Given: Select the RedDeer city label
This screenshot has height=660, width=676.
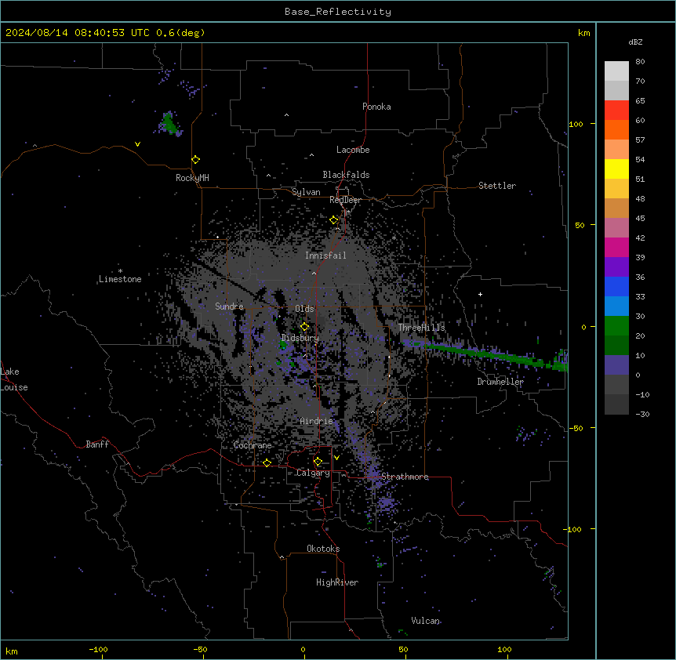Looking at the screenshot, I should [345, 200].
